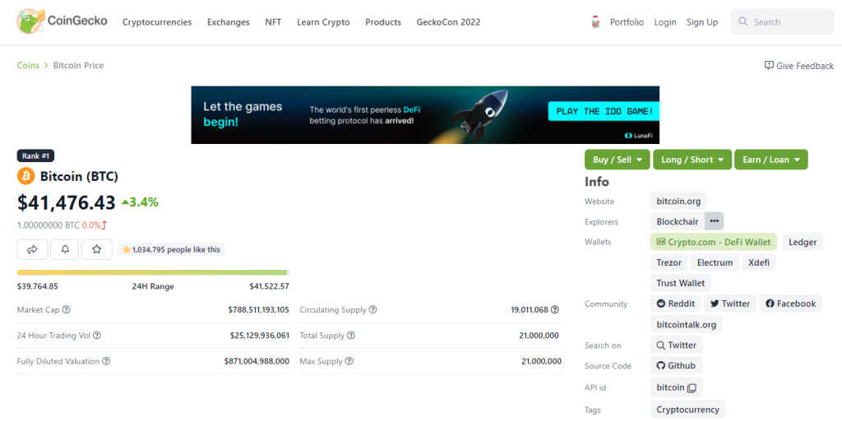
Task: Click the $788,511,193,105 market cap value
Action: coord(258,310)
